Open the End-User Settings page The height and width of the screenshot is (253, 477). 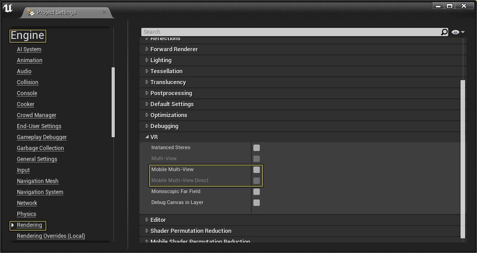[39, 126]
